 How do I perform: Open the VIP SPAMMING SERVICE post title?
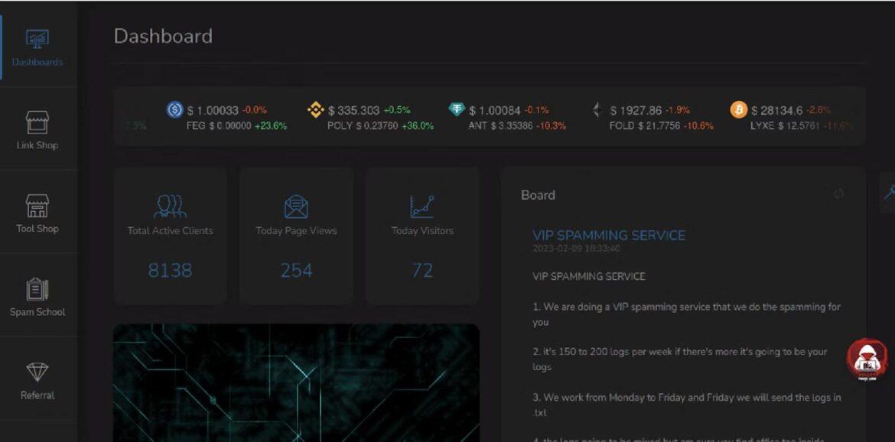click(609, 236)
